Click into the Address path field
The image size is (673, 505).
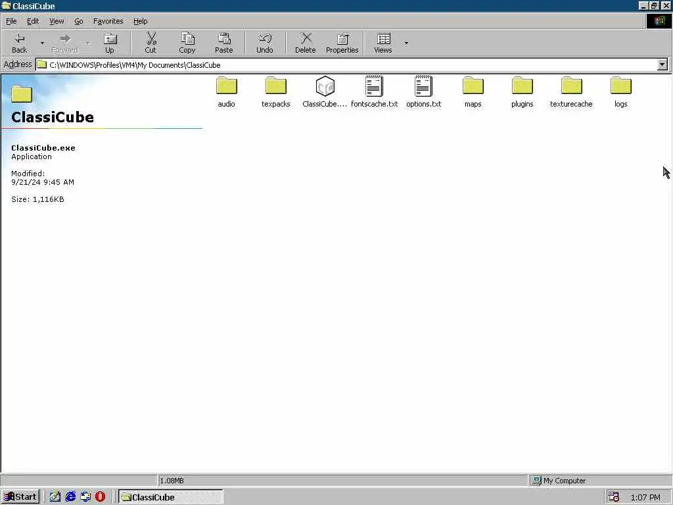(352, 65)
